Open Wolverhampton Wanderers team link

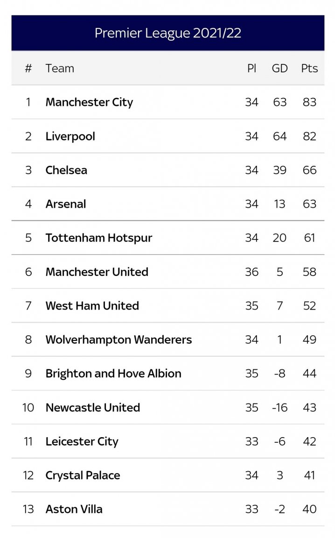pyautogui.click(x=119, y=340)
